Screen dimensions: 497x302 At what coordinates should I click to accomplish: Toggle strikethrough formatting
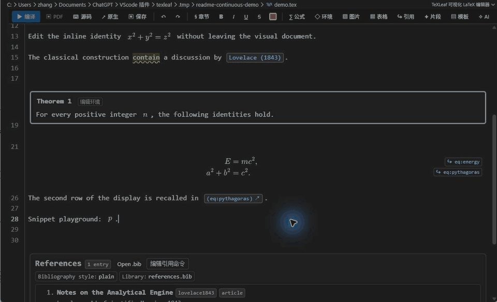click(x=259, y=17)
